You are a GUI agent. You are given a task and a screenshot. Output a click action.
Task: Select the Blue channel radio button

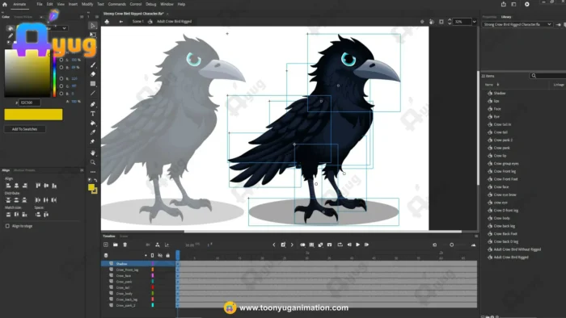(61, 94)
